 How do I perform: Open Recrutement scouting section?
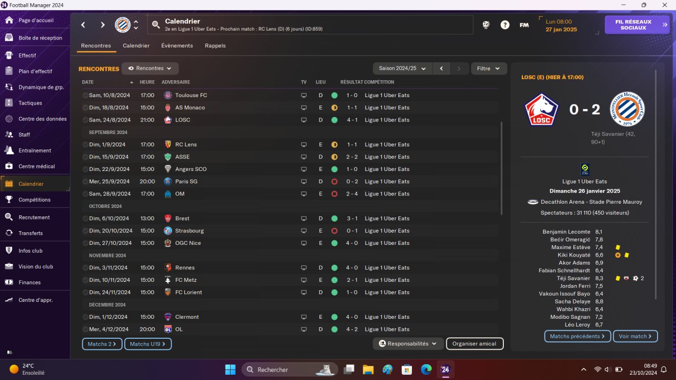(x=35, y=217)
